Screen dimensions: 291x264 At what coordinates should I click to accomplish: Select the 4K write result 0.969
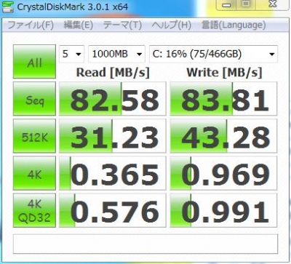pyautogui.click(x=223, y=173)
